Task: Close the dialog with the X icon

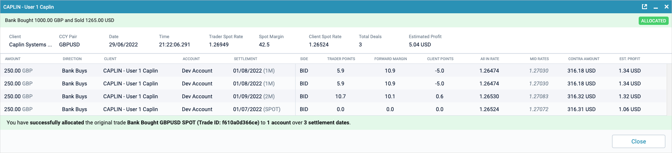Action: (x=667, y=7)
